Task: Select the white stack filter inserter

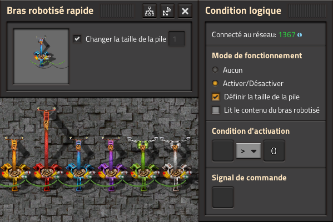Action: 175,164
